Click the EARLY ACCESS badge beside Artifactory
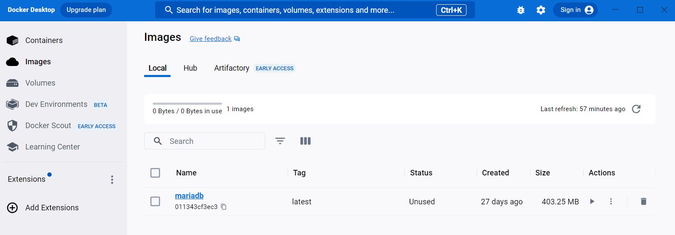 coord(275,69)
